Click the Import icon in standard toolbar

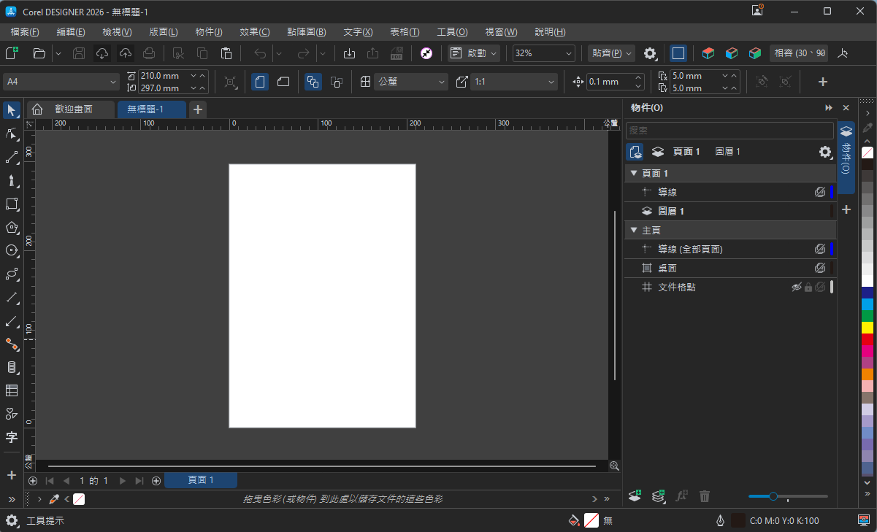(x=349, y=53)
